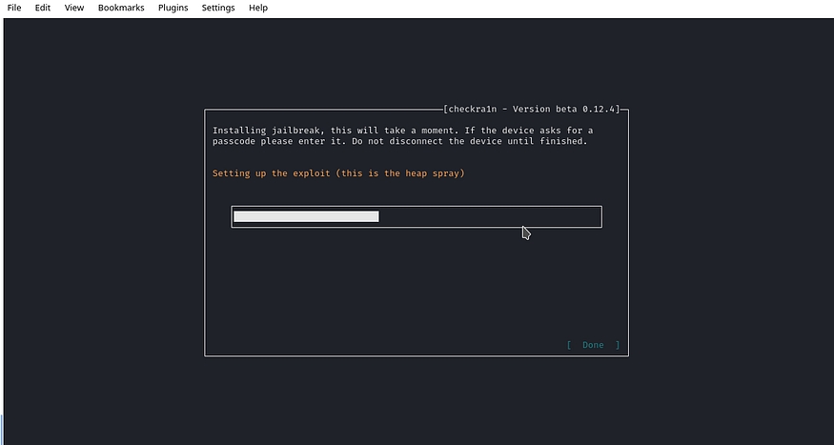Screen dimensions: 834x445
Task: Open the Bookmarks menu
Action: click(x=120, y=8)
